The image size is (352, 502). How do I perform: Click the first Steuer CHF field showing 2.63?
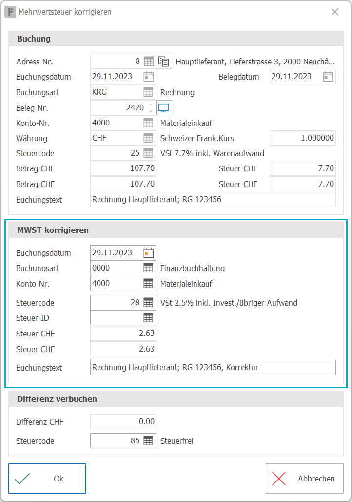click(123, 333)
